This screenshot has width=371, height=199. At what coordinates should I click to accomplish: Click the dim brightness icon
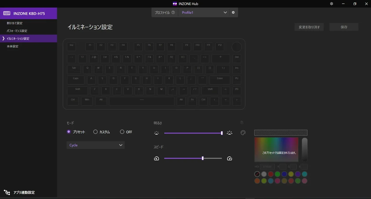tap(157, 133)
